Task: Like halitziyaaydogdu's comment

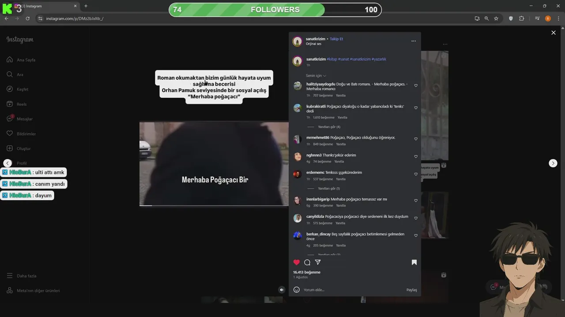Action: click(416, 86)
